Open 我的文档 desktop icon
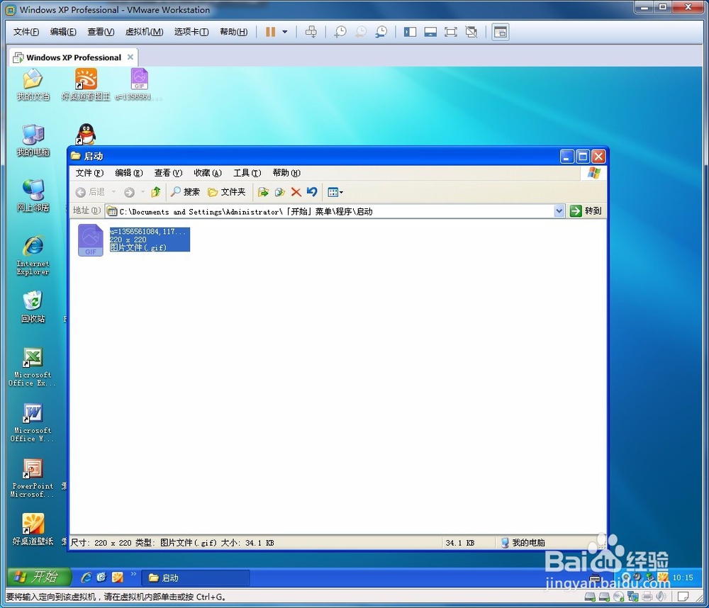 coord(33,84)
